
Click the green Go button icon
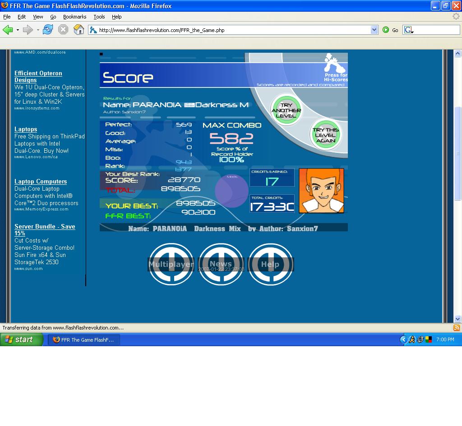pyautogui.click(x=386, y=30)
